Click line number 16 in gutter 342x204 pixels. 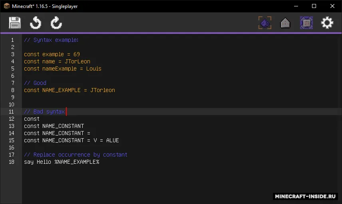11,147
